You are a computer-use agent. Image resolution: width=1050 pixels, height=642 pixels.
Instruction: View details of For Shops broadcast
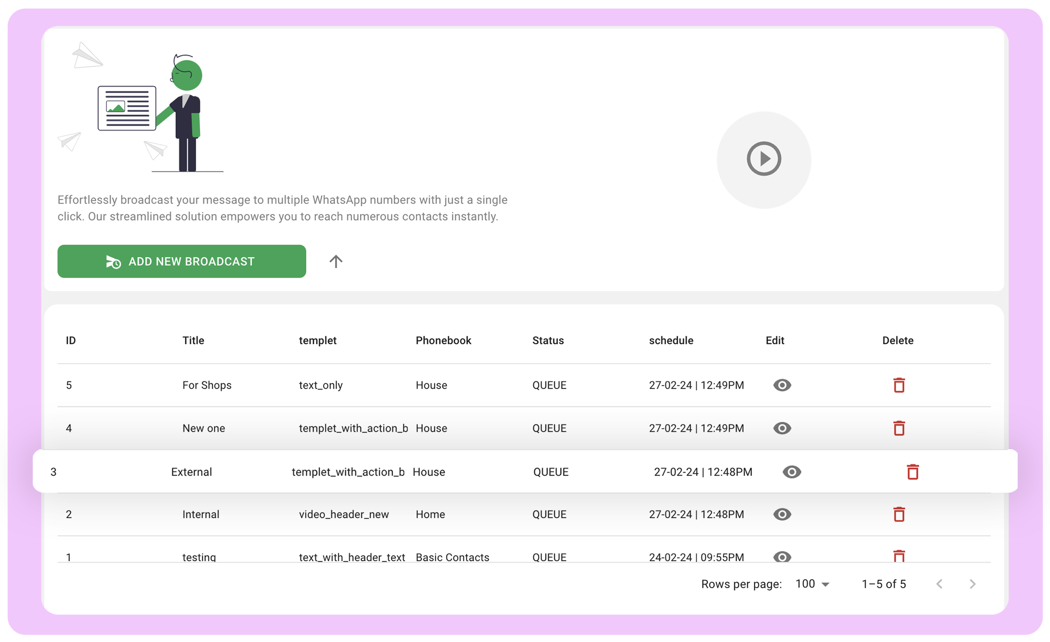point(782,385)
